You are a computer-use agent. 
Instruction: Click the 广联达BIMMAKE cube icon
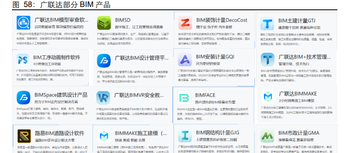[268, 97]
